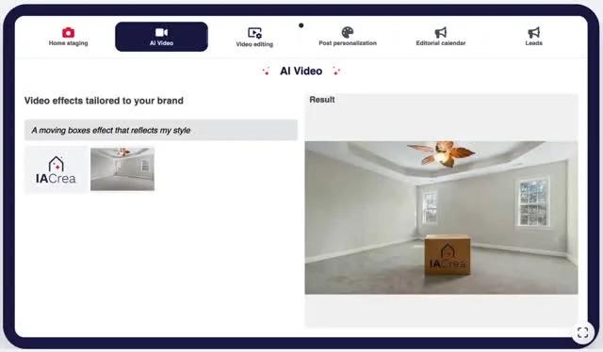Open the Leads tab label
The width and height of the screenshot is (603, 352).
pyautogui.click(x=534, y=43)
